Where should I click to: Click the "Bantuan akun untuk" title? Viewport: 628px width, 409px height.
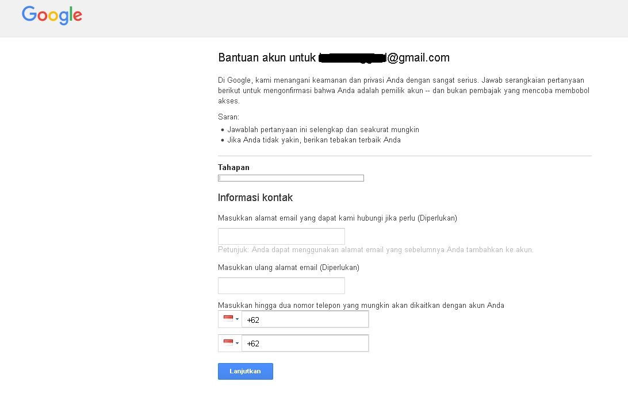334,57
